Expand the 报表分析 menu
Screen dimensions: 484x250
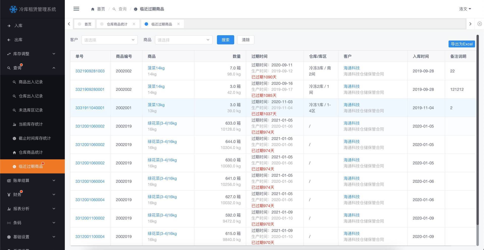tap(21, 209)
